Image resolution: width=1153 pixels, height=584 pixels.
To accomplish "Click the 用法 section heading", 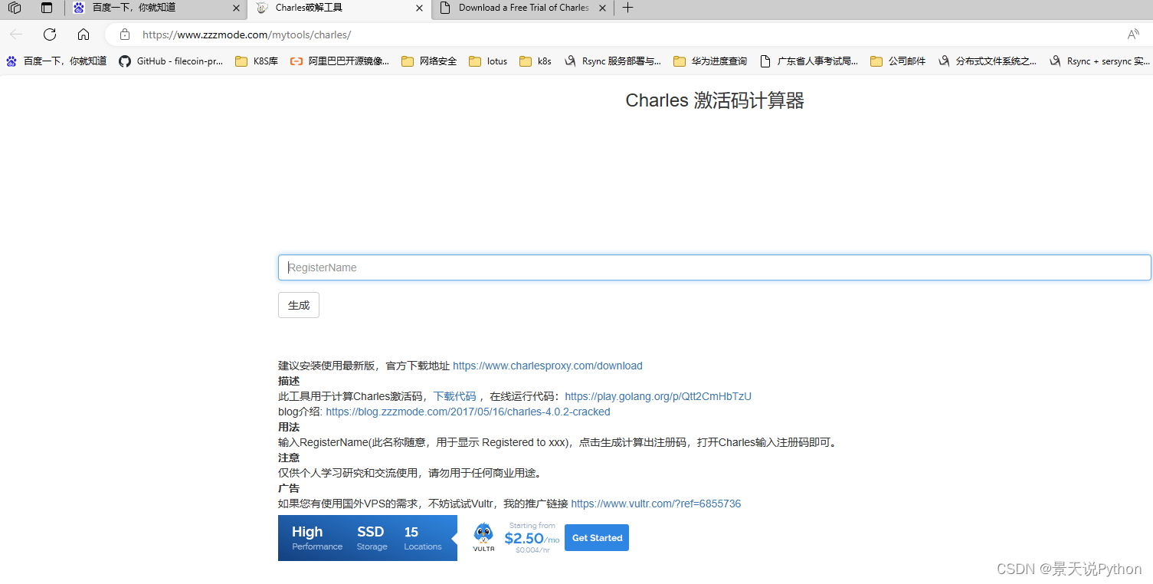I will pos(289,427).
